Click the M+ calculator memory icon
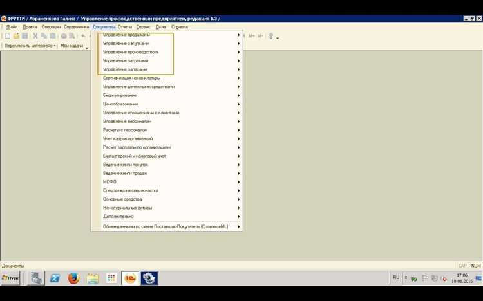 [252, 36]
